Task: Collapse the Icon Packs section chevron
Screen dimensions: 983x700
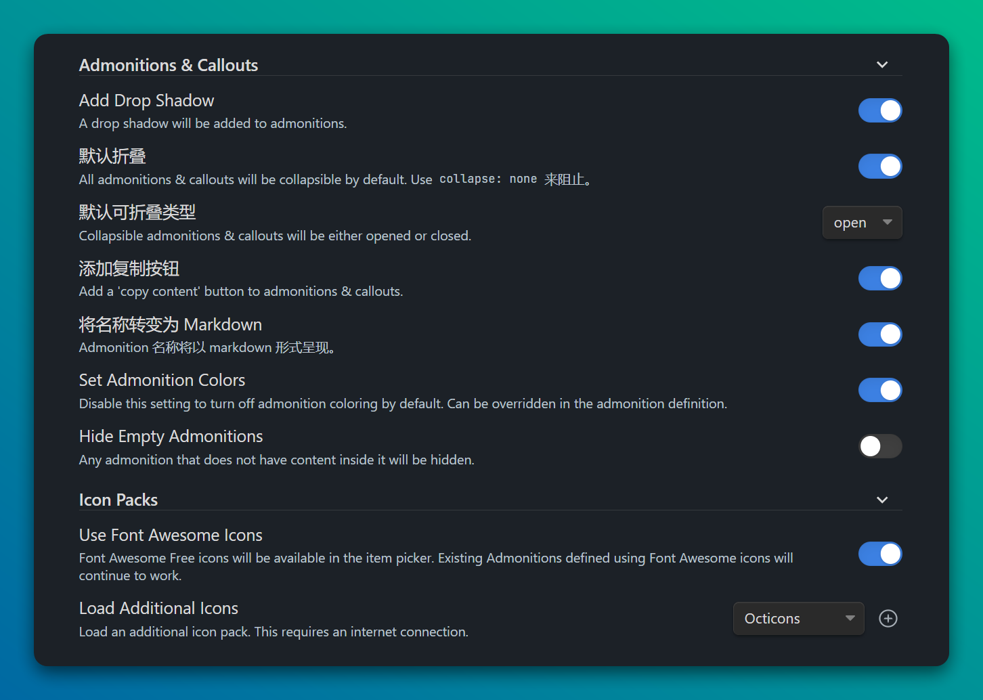Action: (x=882, y=500)
